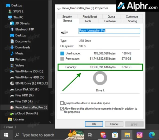Click the Win10Home HDD (D:) drive icon

12,78
